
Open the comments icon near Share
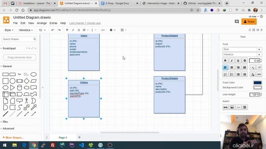click(x=236, y=22)
